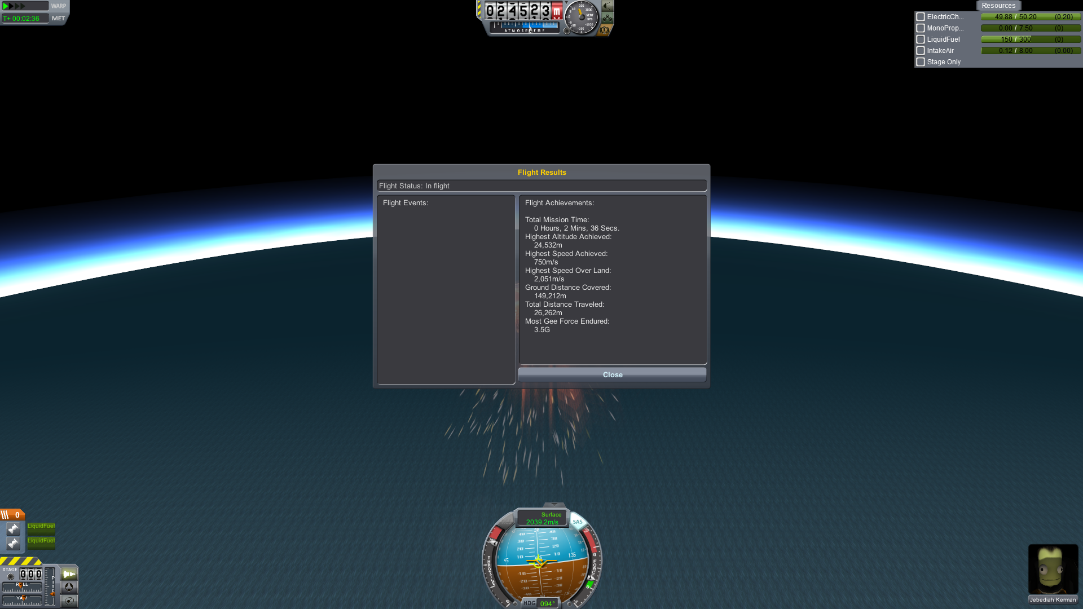Click first engine icon in staging stack

click(x=13, y=529)
